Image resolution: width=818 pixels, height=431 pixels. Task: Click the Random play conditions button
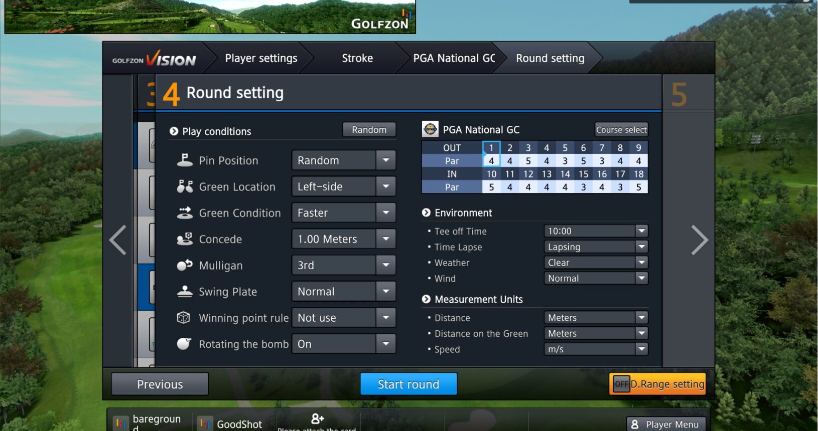[x=369, y=130]
